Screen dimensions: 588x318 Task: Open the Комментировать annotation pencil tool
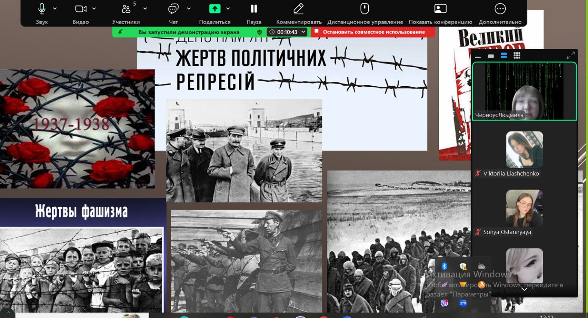click(x=298, y=9)
